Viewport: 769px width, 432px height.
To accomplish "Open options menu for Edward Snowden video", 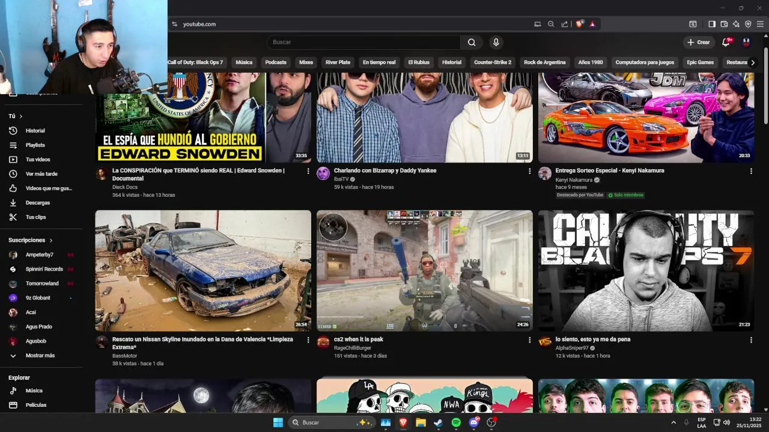I will [308, 171].
